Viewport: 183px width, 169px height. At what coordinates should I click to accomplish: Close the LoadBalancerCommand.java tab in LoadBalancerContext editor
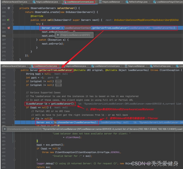click(x=121, y=66)
